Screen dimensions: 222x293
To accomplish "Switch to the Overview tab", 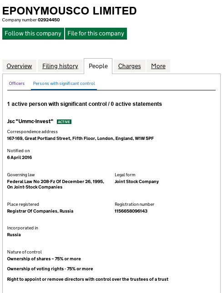I will [x=19, y=66].
